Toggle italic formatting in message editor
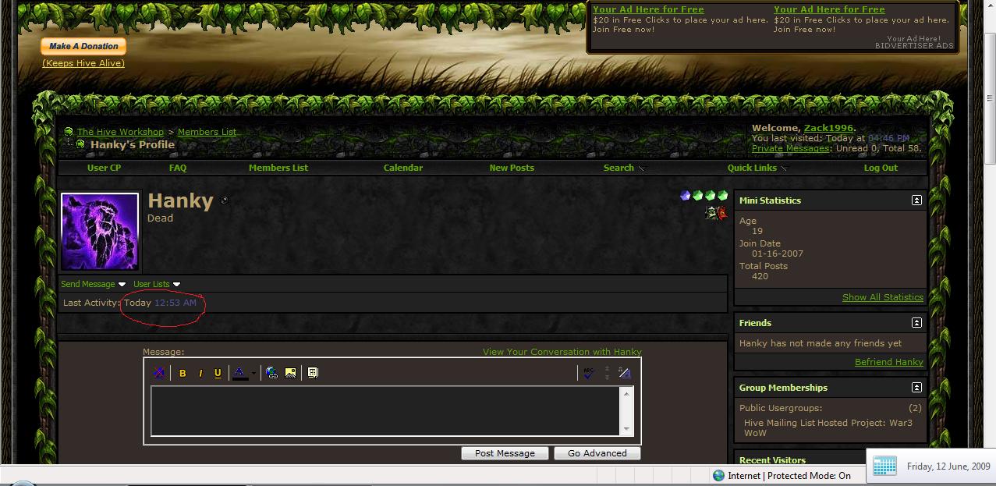Image resolution: width=996 pixels, height=486 pixels. pos(200,373)
